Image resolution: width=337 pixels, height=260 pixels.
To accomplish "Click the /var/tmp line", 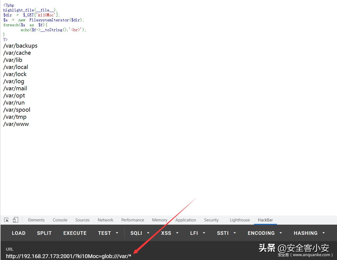I will click(x=15, y=117).
